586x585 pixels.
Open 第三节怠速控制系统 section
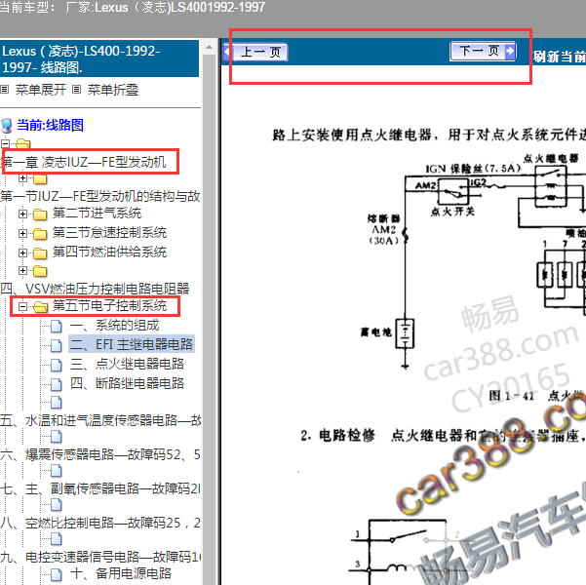109,232
